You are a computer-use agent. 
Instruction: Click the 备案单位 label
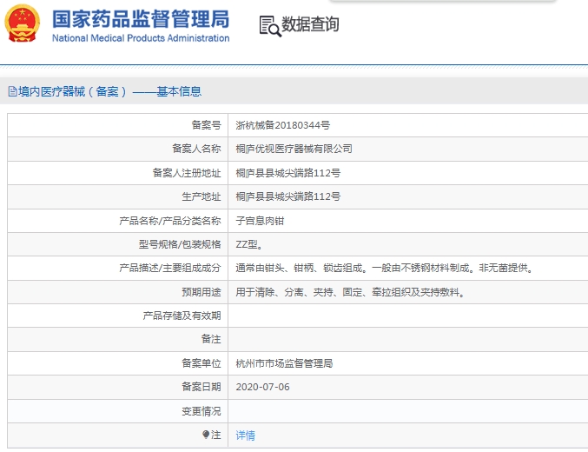202,363
